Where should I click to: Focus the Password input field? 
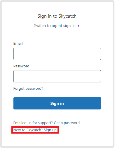pos(57,76)
